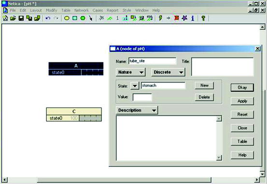Click the red square toolbar icon
Screen dimensions: 267x184
177,18
